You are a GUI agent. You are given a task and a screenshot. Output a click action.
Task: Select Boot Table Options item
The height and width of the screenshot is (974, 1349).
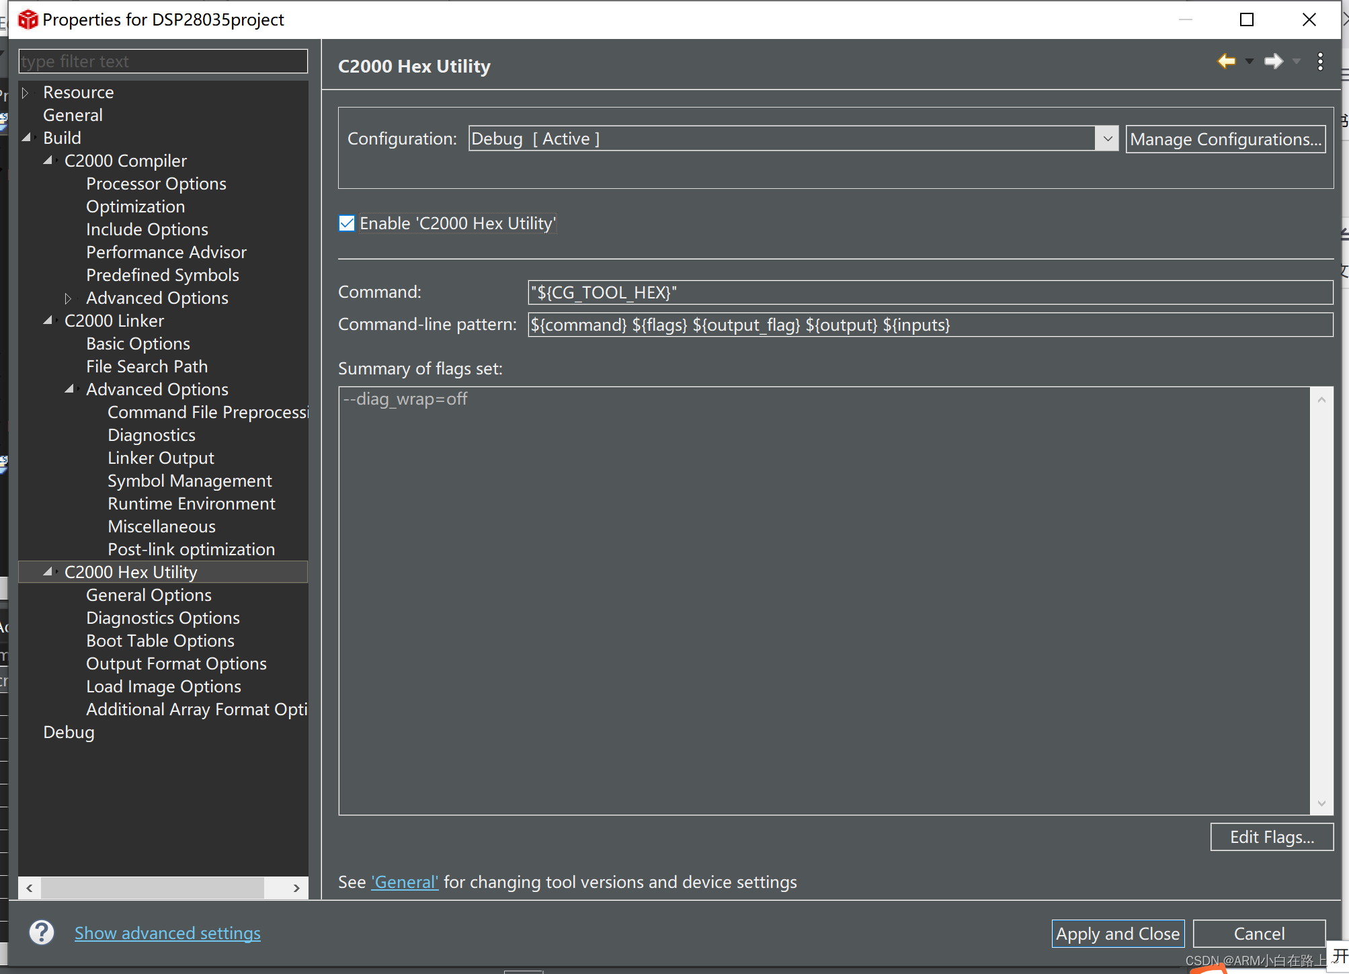[160, 641]
